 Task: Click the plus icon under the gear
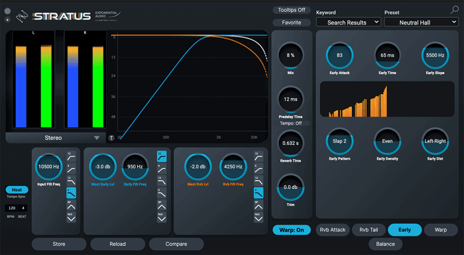(x=7, y=20)
